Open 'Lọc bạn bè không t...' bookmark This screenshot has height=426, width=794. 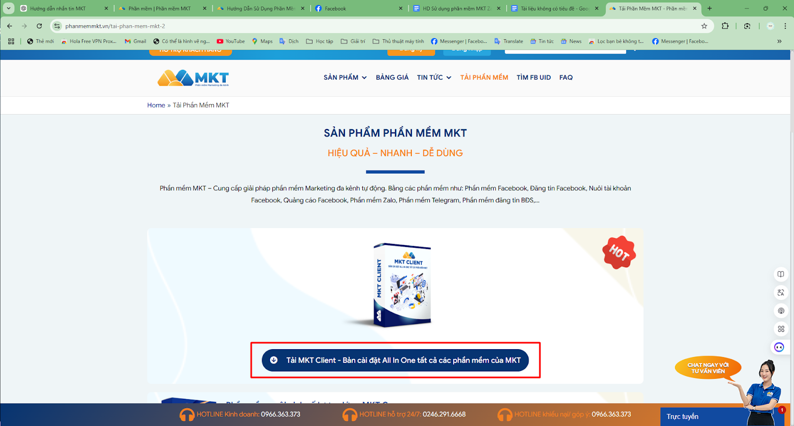pyautogui.click(x=616, y=41)
